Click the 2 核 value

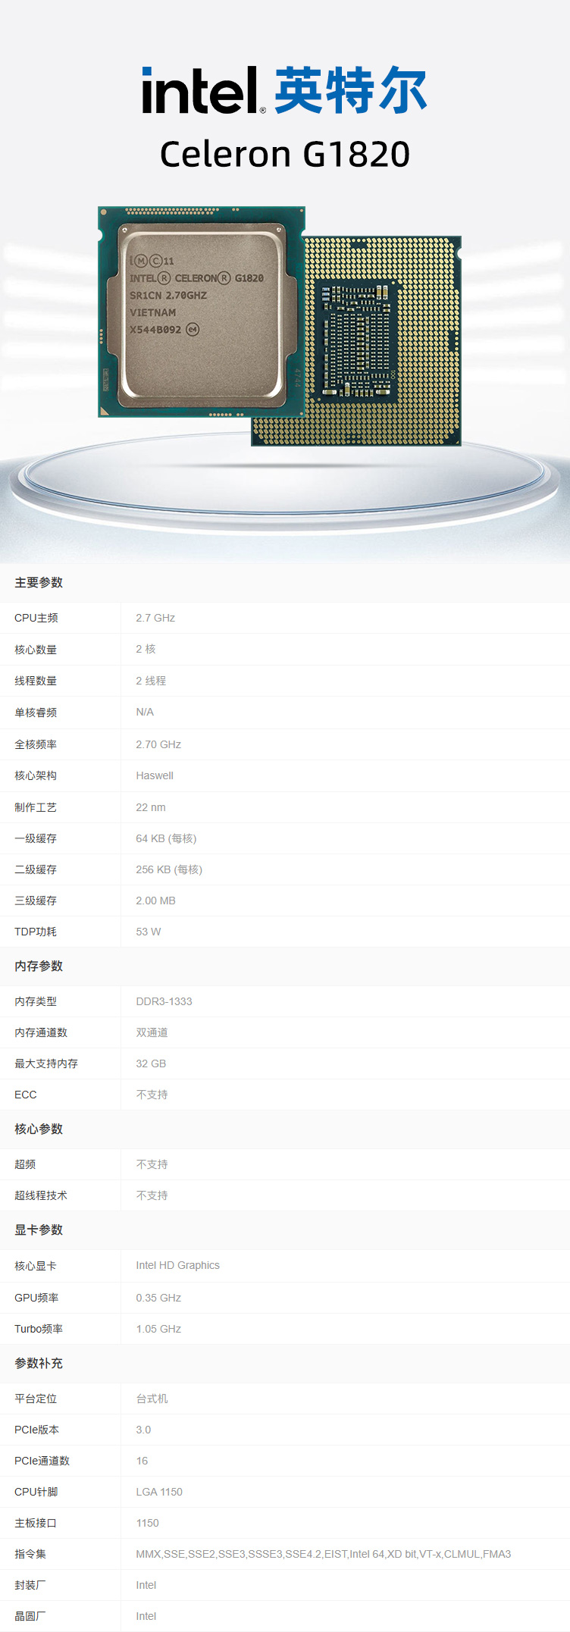(146, 649)
